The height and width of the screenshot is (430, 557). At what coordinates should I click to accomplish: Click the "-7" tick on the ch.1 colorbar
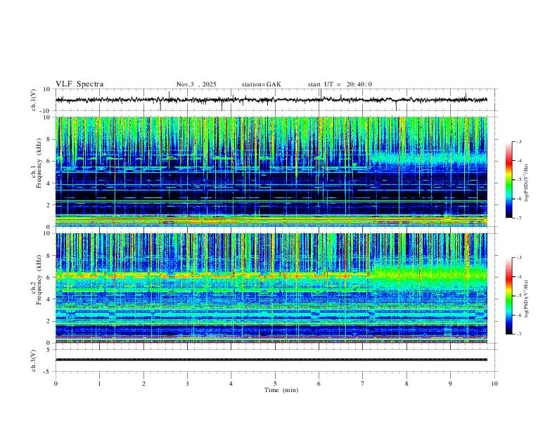coord(518,218)
